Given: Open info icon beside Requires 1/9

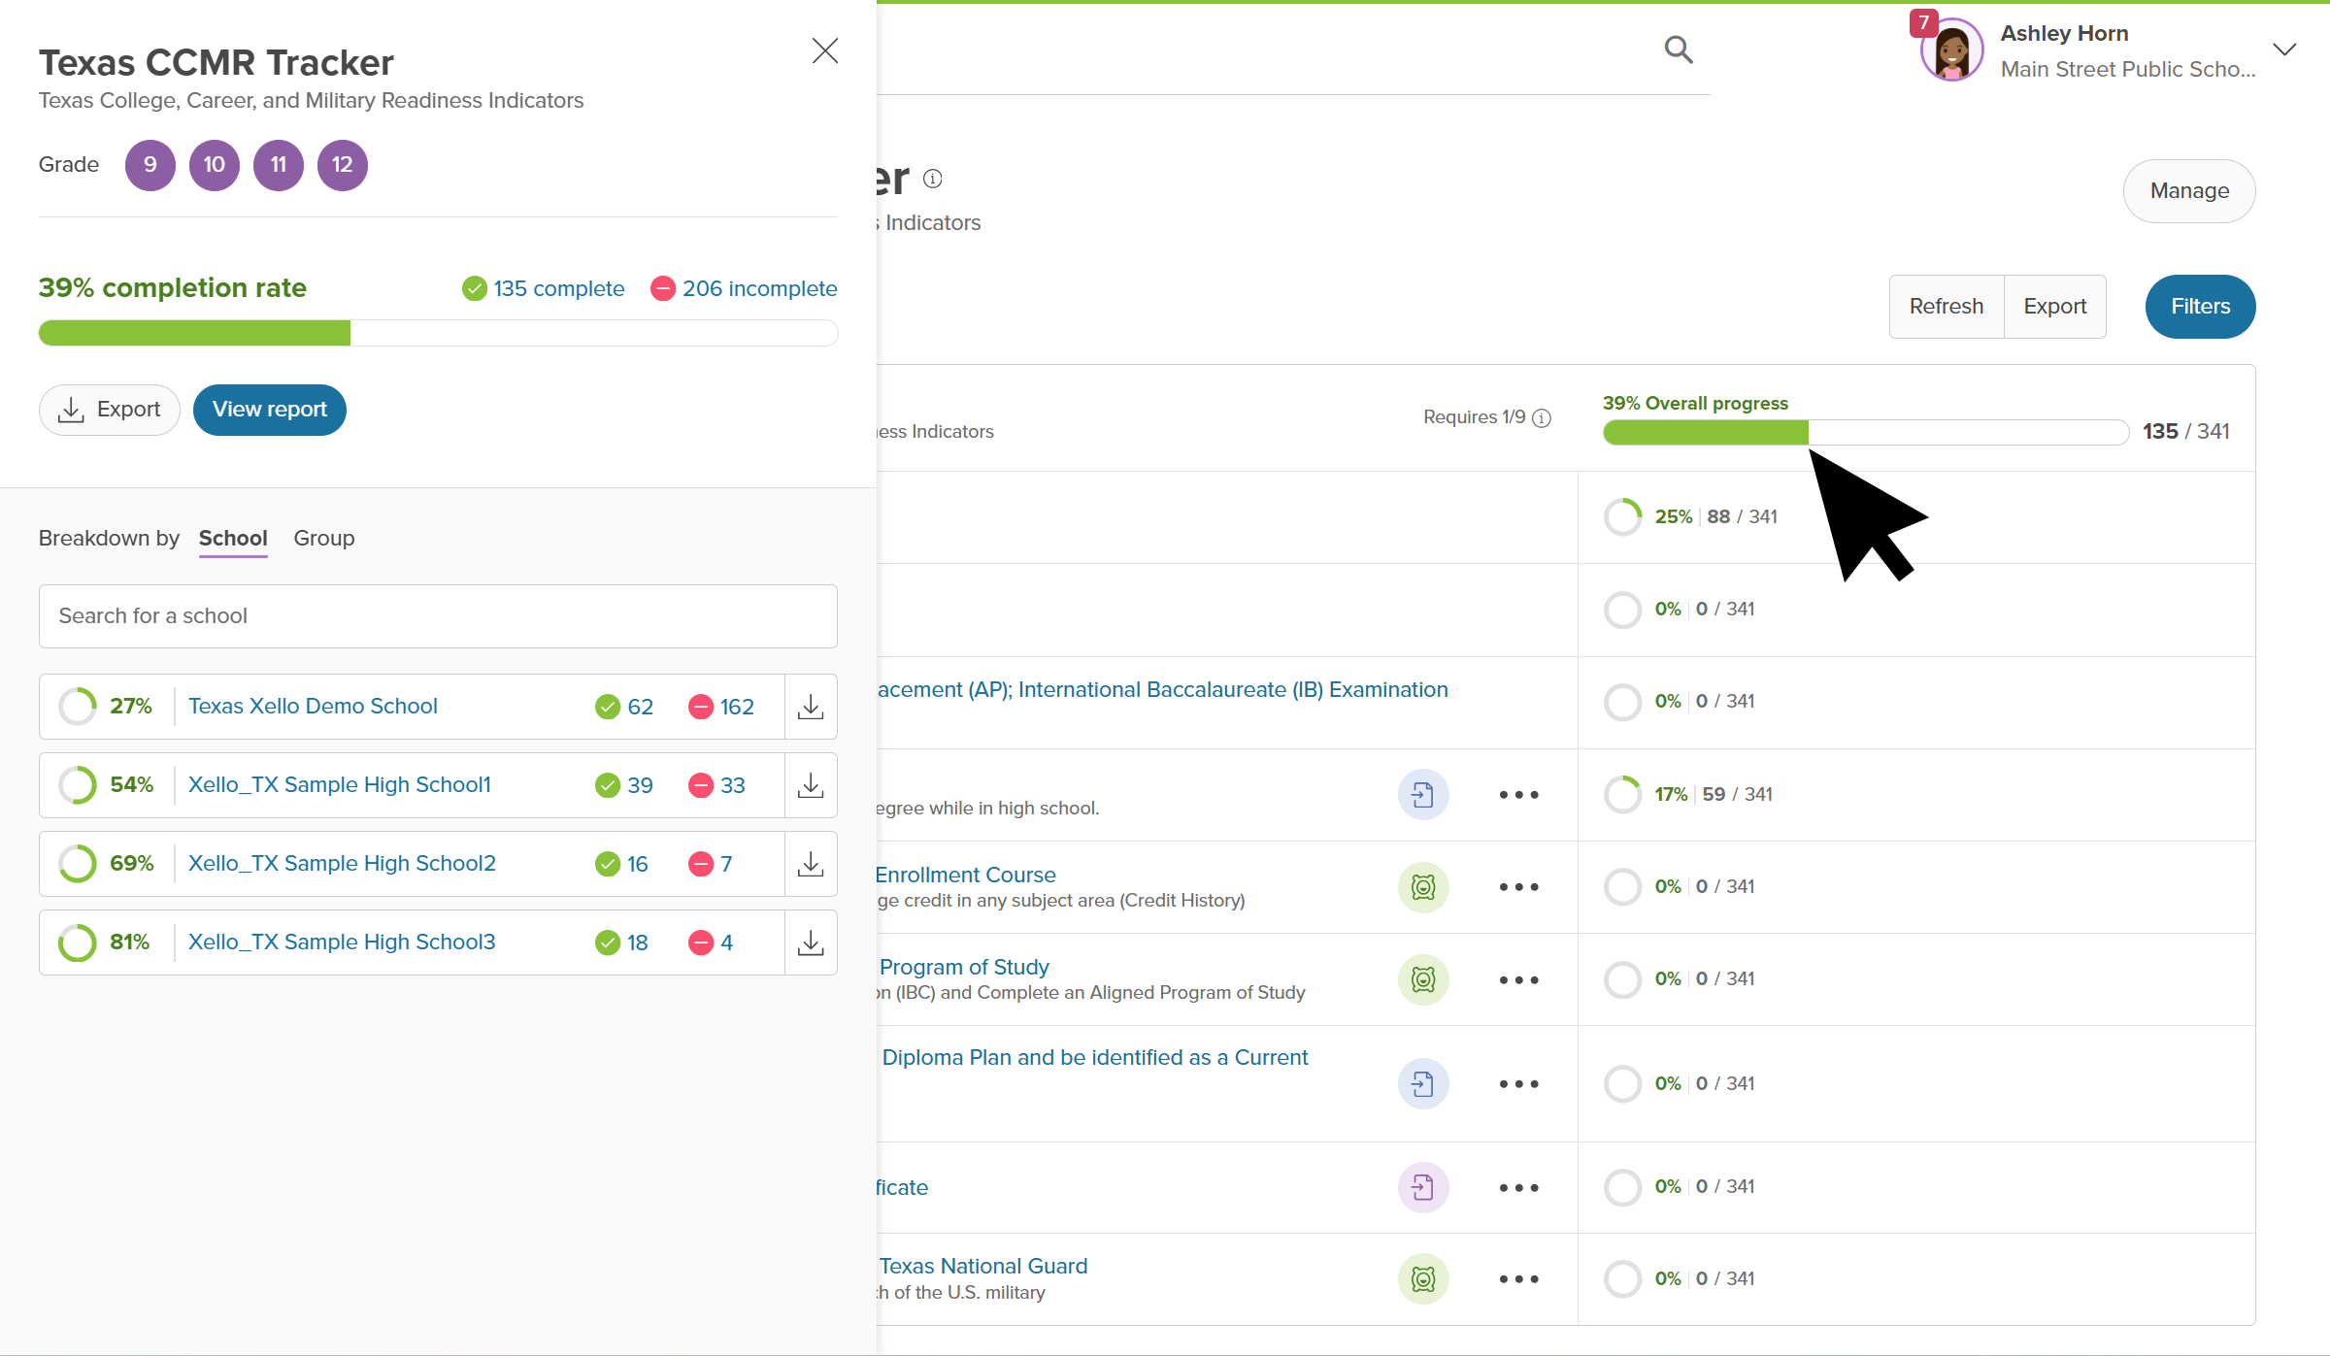Looking at the screenshot, I should click(1542, 418).
